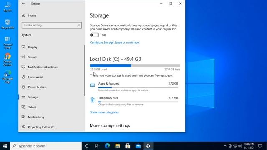267x150 pixels.
Task: Click the Local Disk (C:) usage bar
Action: (x=135, y=66)
